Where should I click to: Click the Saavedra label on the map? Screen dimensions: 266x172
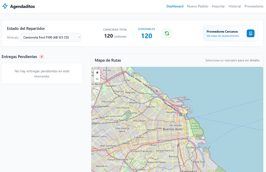pos(111,86)
